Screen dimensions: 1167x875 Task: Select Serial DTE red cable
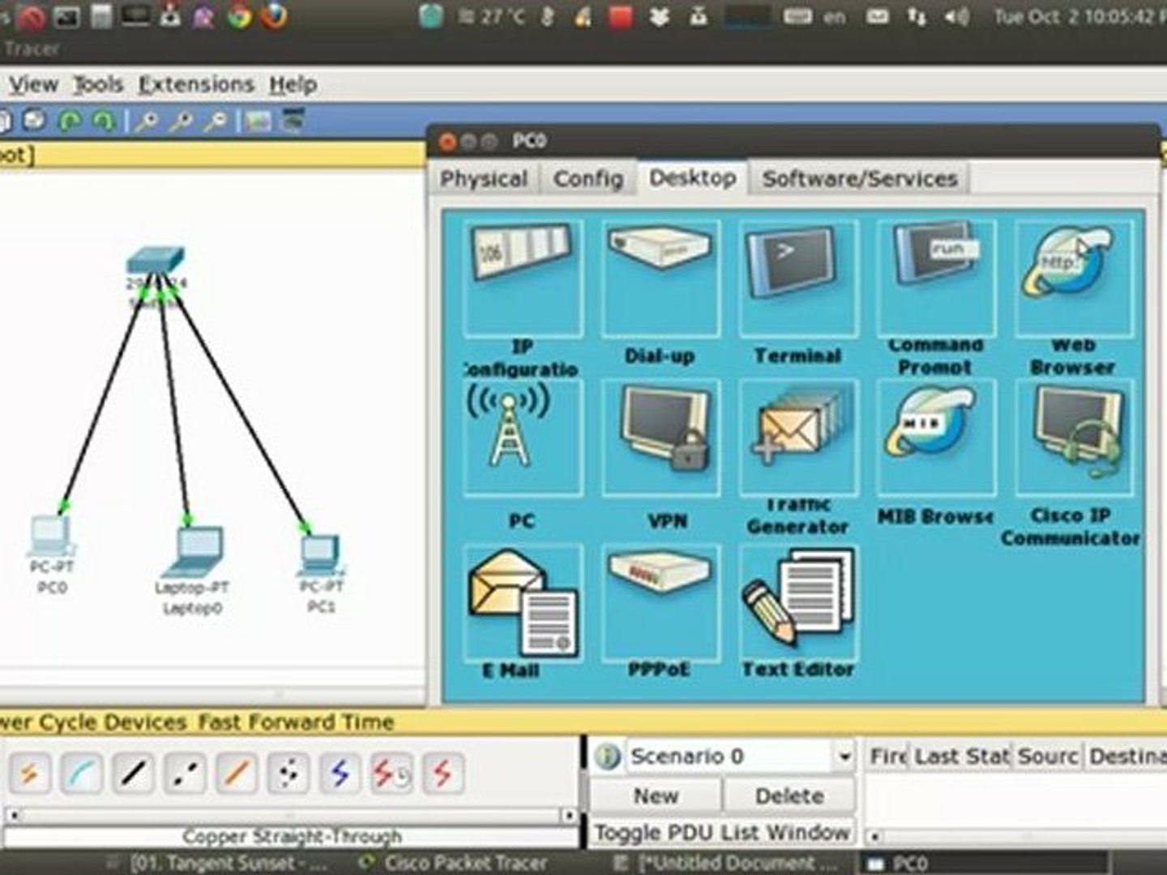point(442,774)
